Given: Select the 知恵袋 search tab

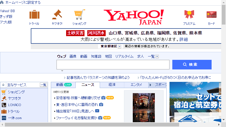Looking at the screenshot, I should point(96,56).
